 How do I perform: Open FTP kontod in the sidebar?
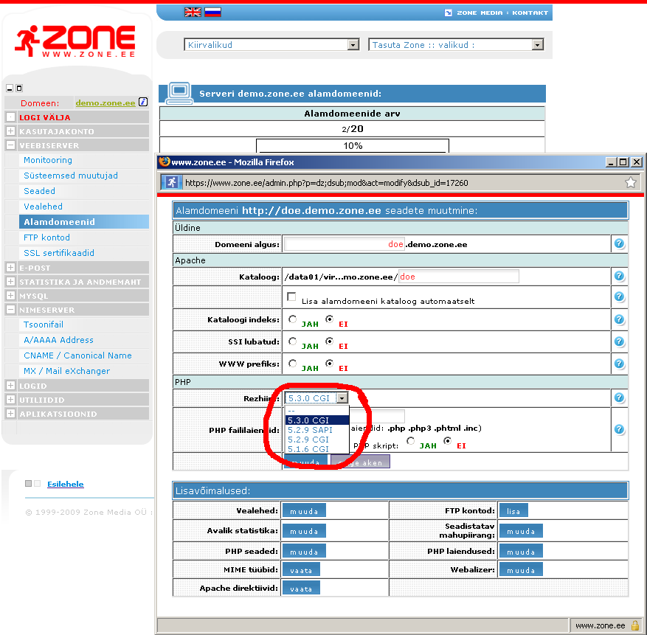[x=46, y=237]
